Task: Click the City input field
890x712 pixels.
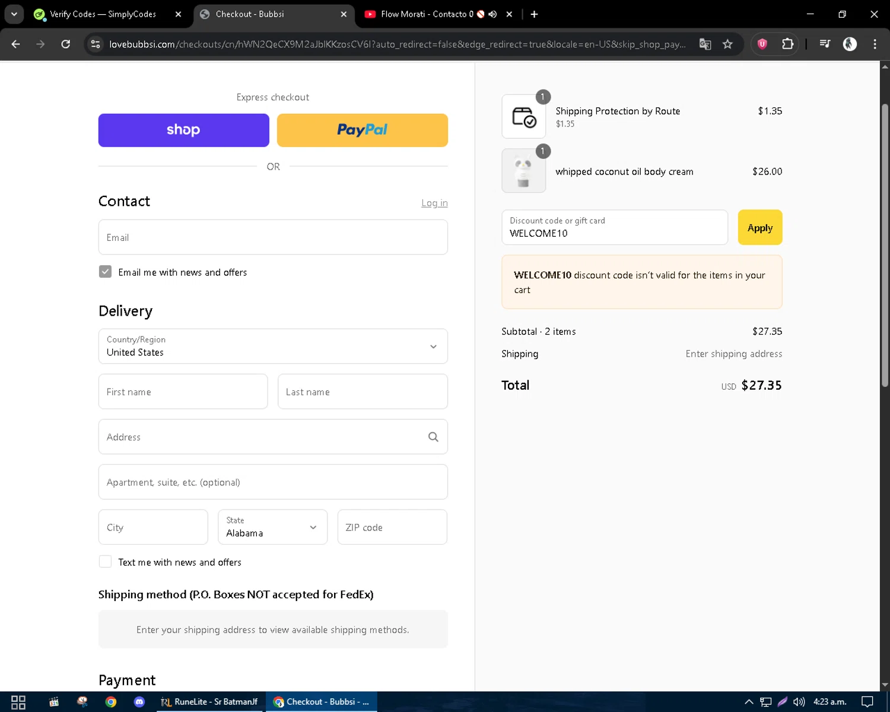Action: point(153,527)
